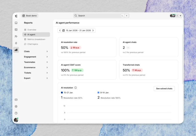Click the AI agent chats card title
196x136 pixels.
[129, 42]
